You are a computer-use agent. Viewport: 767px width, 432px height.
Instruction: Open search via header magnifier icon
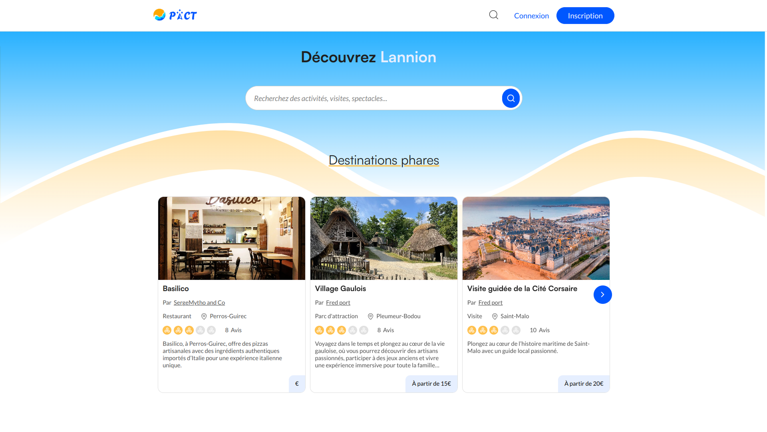pyautogui.click(x=494, y=15)
